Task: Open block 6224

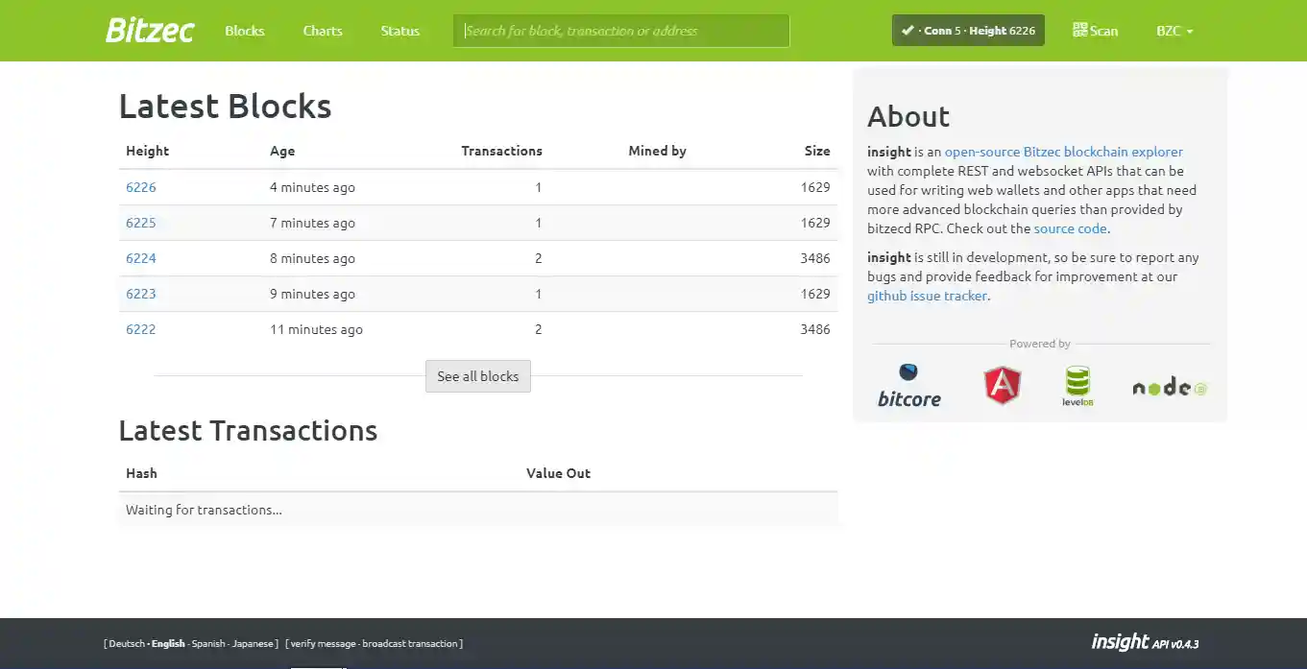Action: tap(141, 258)
